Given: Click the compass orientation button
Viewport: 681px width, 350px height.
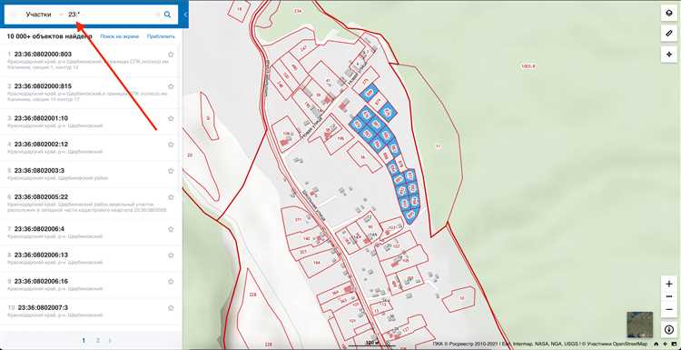Looking at the screenshot, I should coord(669,329).
